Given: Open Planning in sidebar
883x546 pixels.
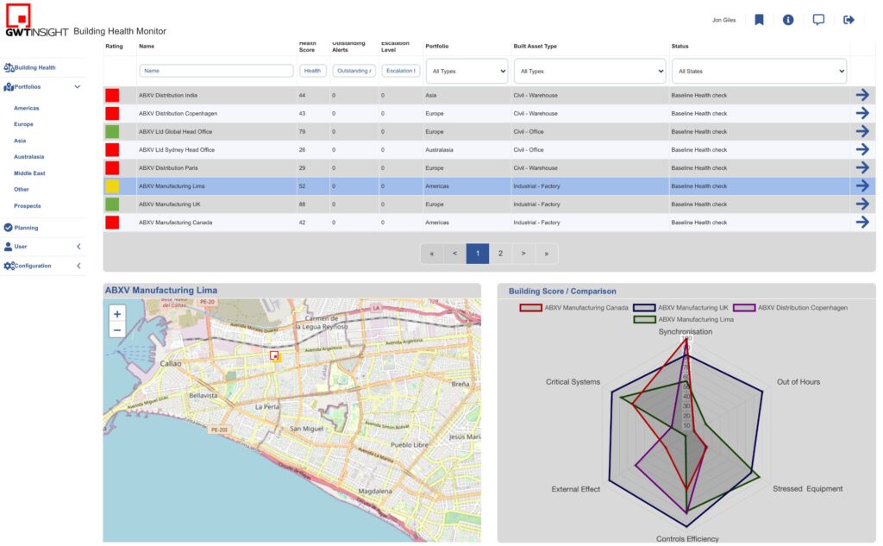Looking at the screenshot, I should (22, 228).
